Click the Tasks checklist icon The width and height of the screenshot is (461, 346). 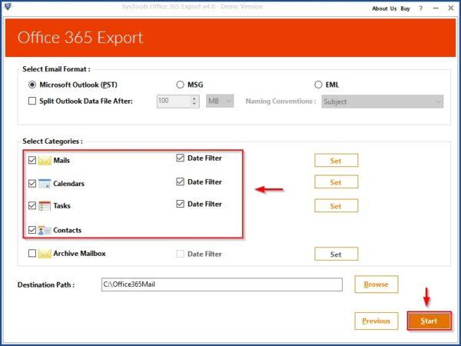click(x=45, y=205)
